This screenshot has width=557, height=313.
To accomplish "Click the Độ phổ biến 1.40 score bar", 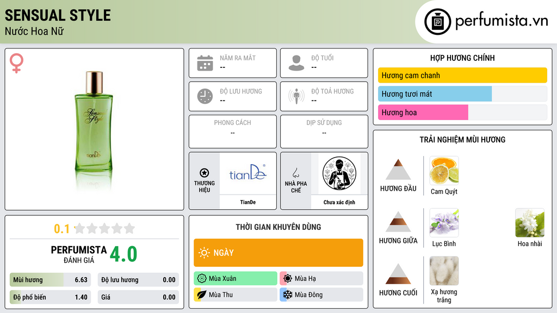I will click(50, 297).
